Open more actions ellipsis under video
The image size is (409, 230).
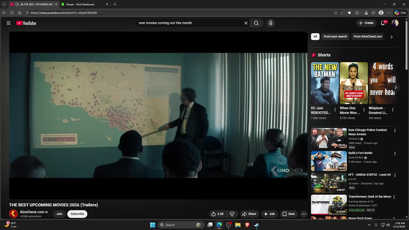(304, 214)
